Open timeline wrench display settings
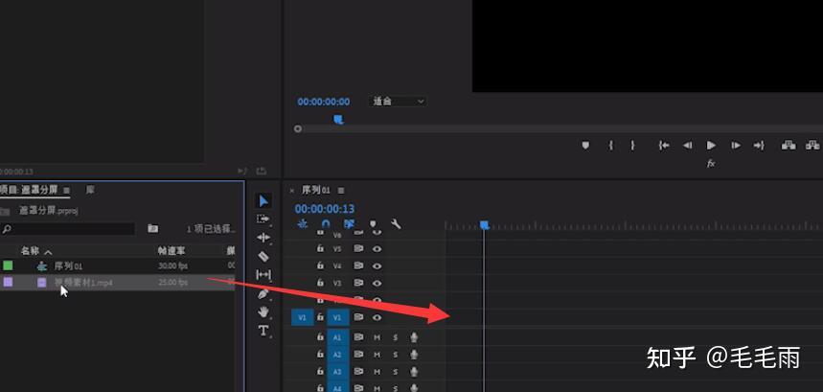 pyautogui.click(x=397, y=224)
